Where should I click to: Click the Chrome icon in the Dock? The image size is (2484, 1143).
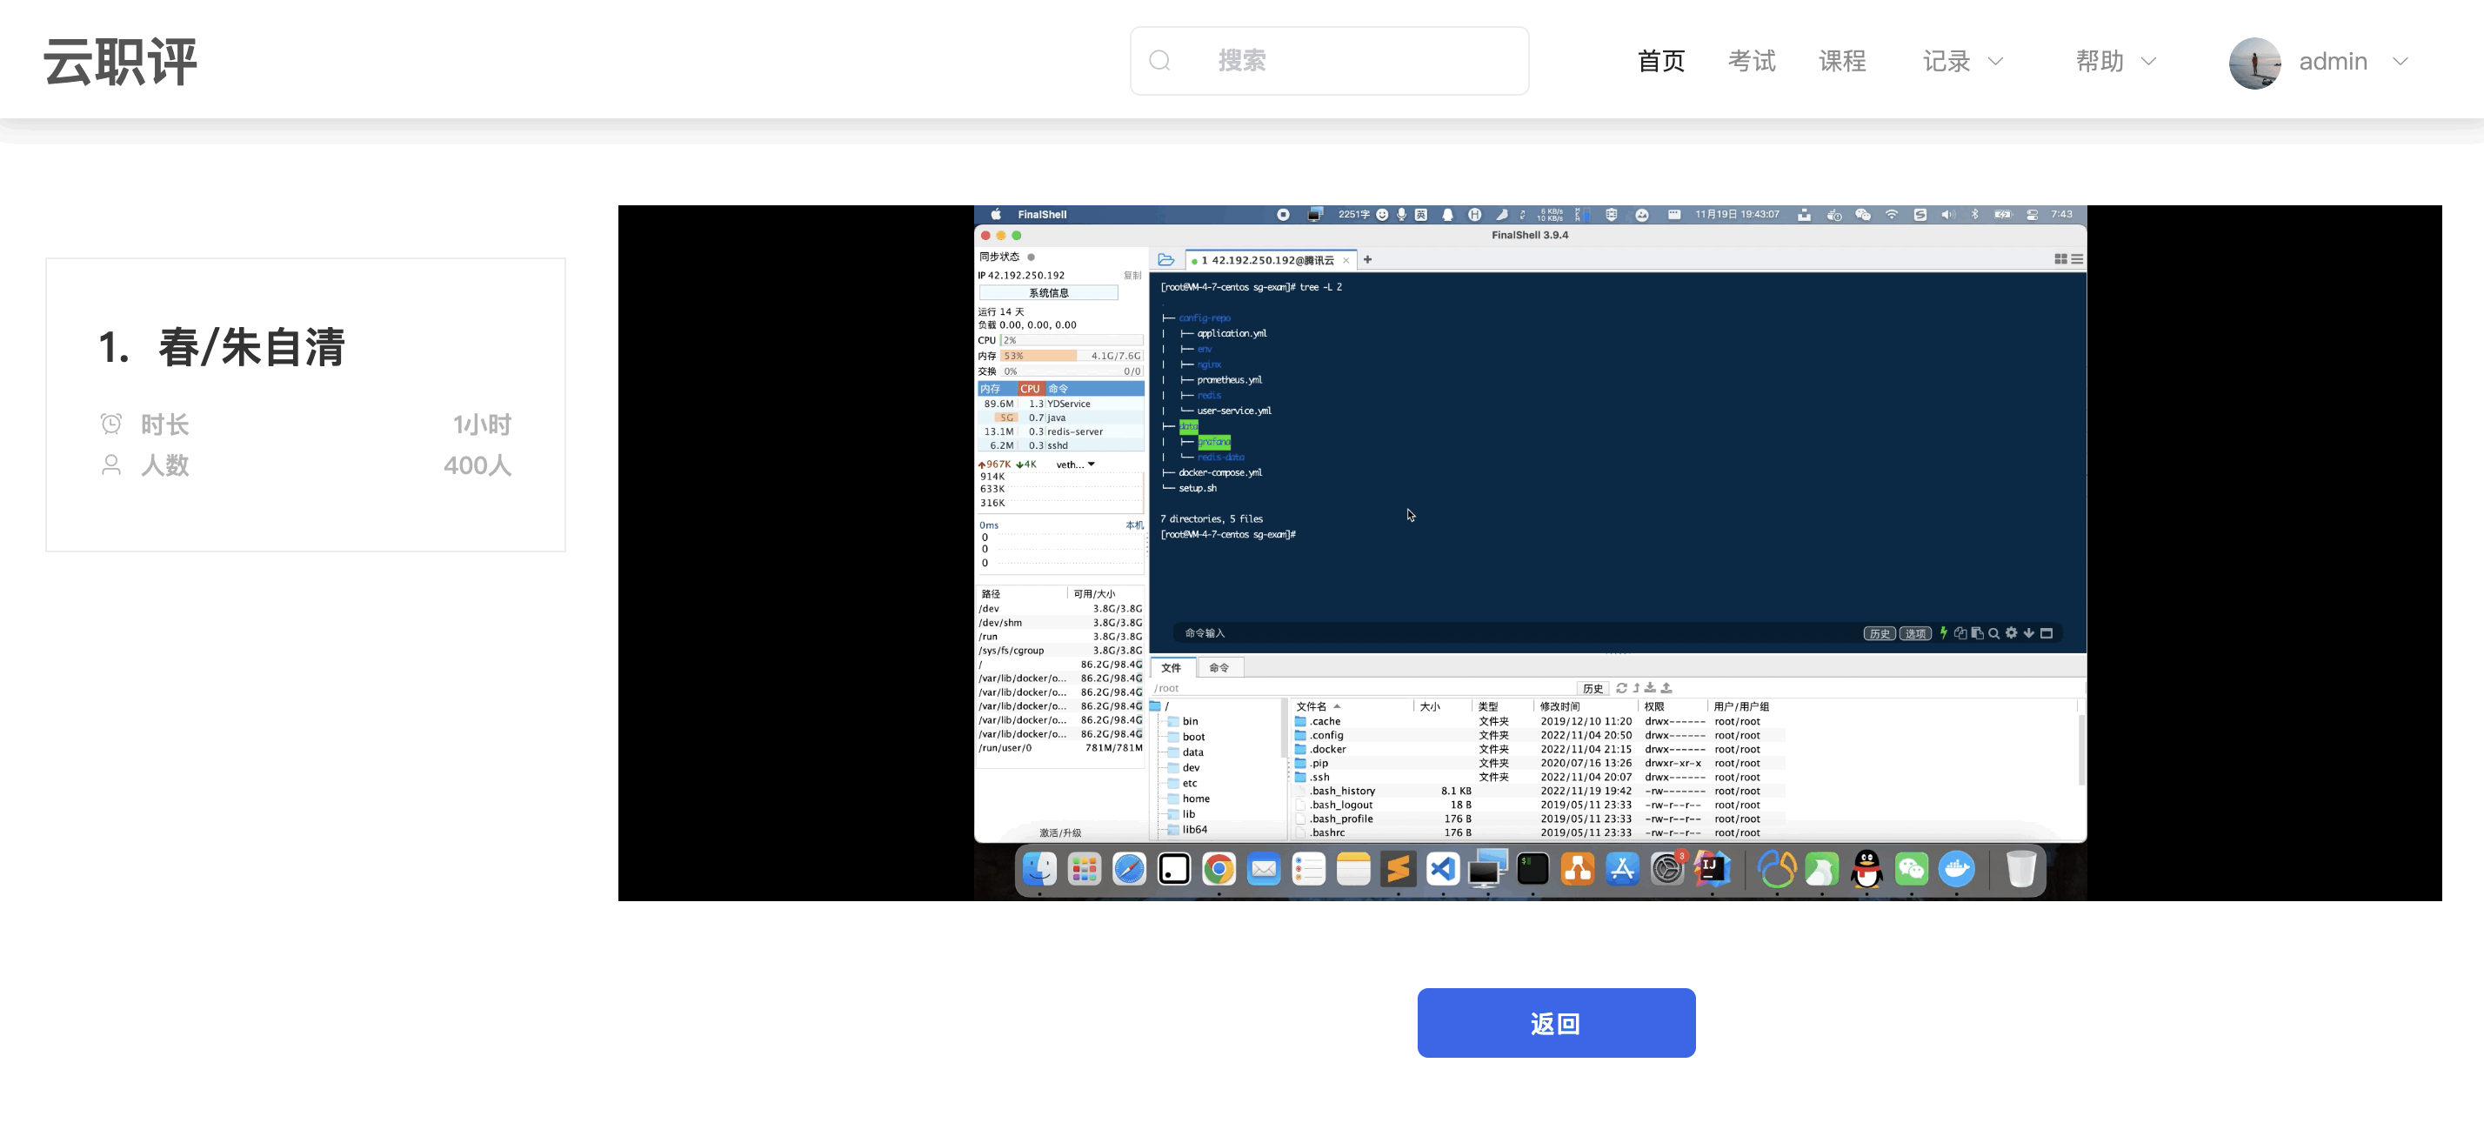click(x=1219, y=869)
